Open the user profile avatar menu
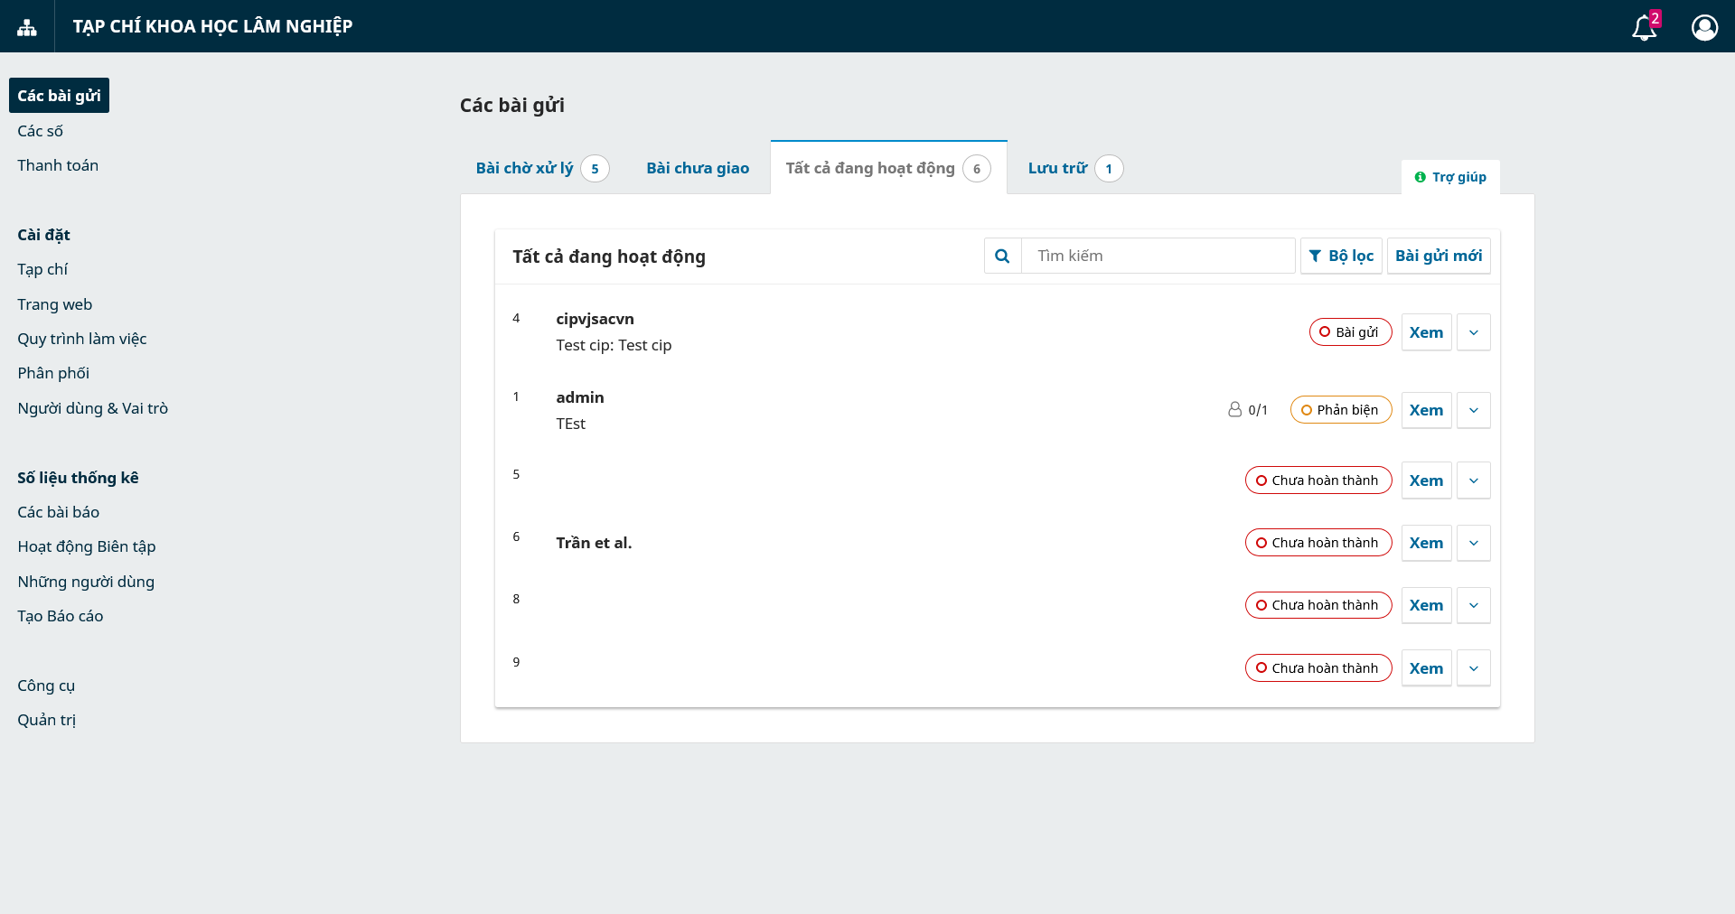Image resolution: width=1735 pixels, height=914 pixels. pyautogui.click(x=1704, y=28)
